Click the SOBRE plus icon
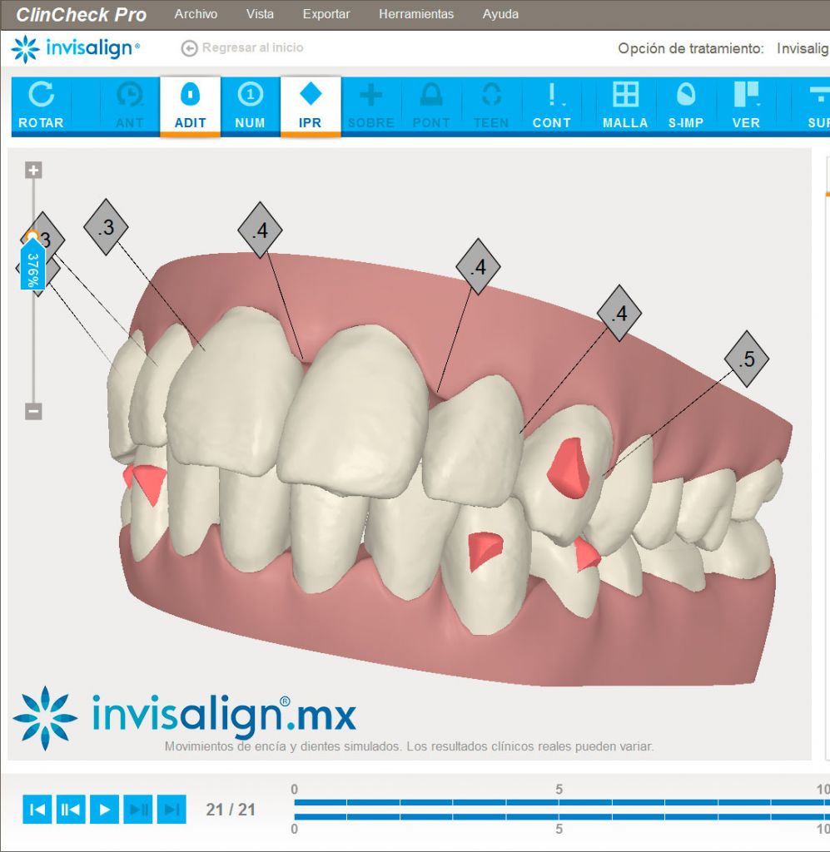The width and height of the screenshot is (830, 852). (x=370, y=106)
